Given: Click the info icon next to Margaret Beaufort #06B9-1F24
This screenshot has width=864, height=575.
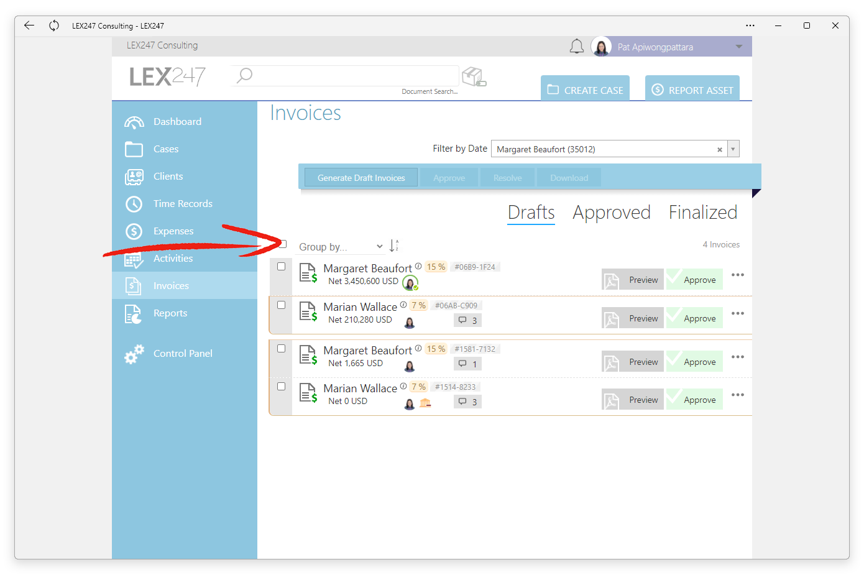Looking at the screenshot, I should [418, 266].
